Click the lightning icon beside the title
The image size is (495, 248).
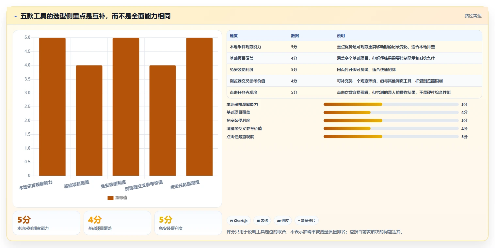click(15, 16)
